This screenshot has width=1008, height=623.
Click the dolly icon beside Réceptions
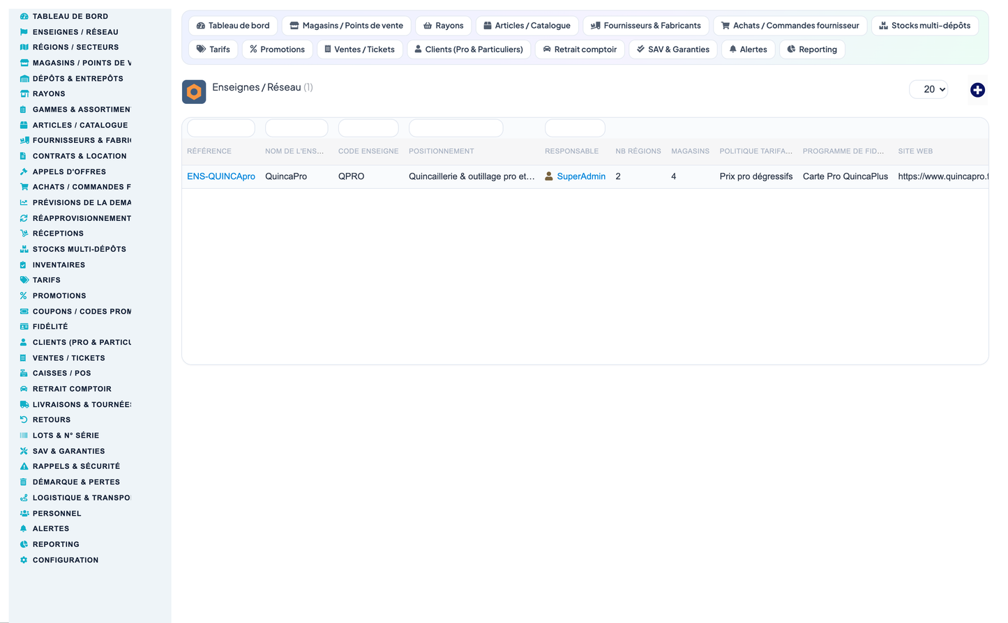click(24, 233)
